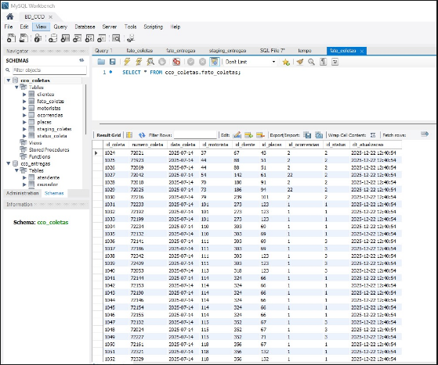Switch to the Query 1 tab
The width and height of the screenshot is (438, 365).
point(103,51)
